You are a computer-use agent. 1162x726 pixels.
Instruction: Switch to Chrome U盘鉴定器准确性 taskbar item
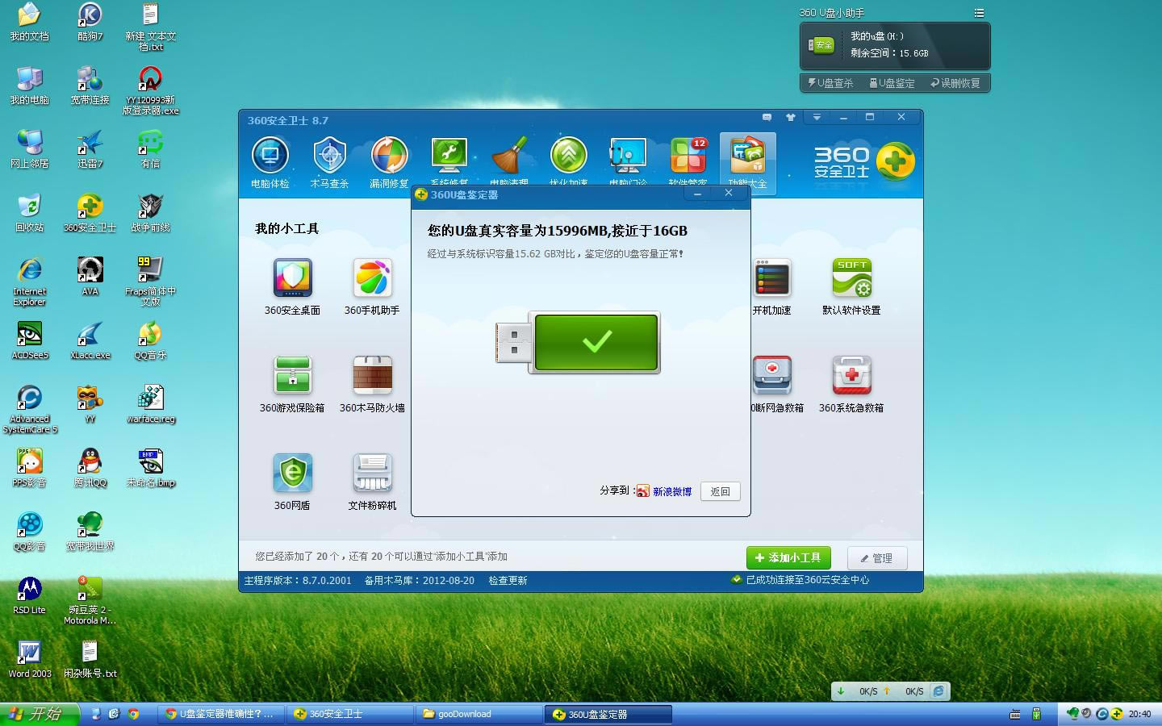pos(220,714)
